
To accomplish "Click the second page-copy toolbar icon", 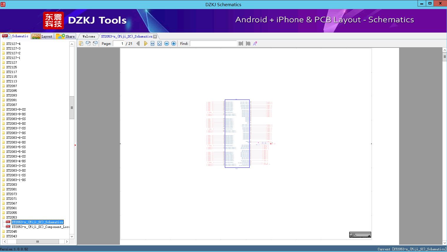I will [88, 43].
